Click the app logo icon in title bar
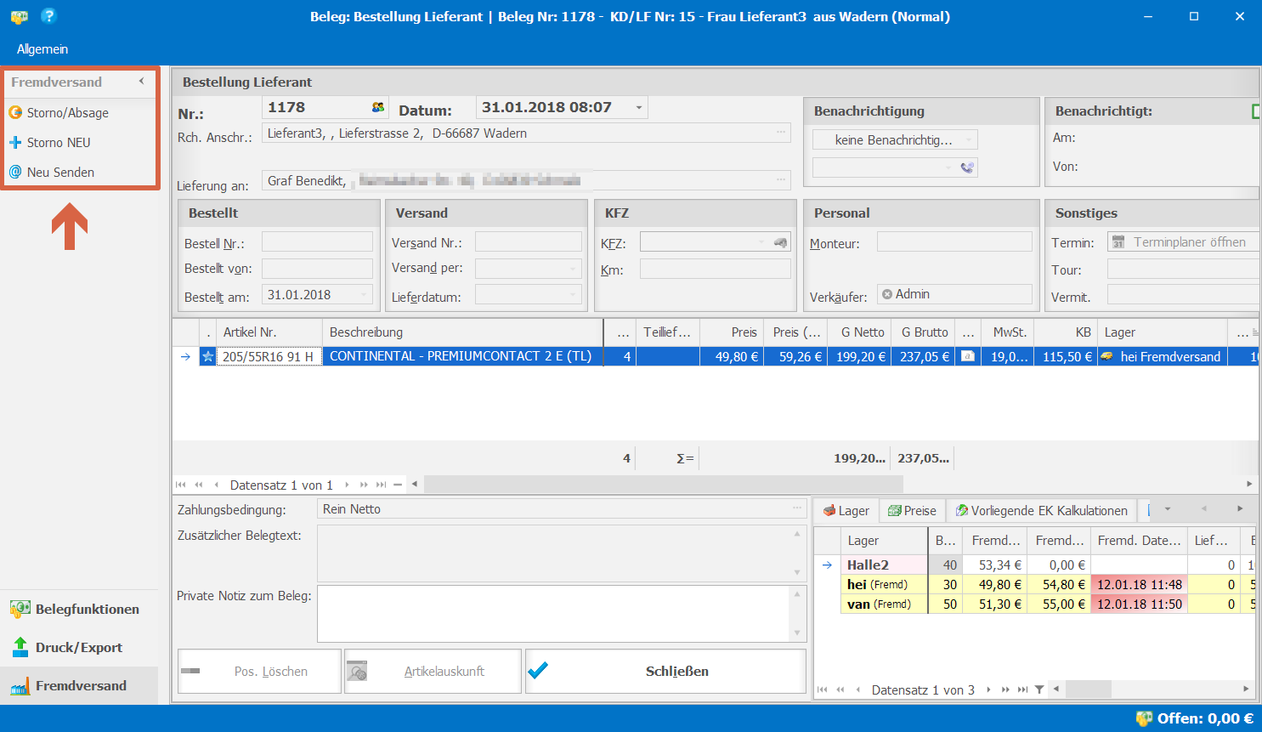 pyautogui.click(x=20, y=16)
